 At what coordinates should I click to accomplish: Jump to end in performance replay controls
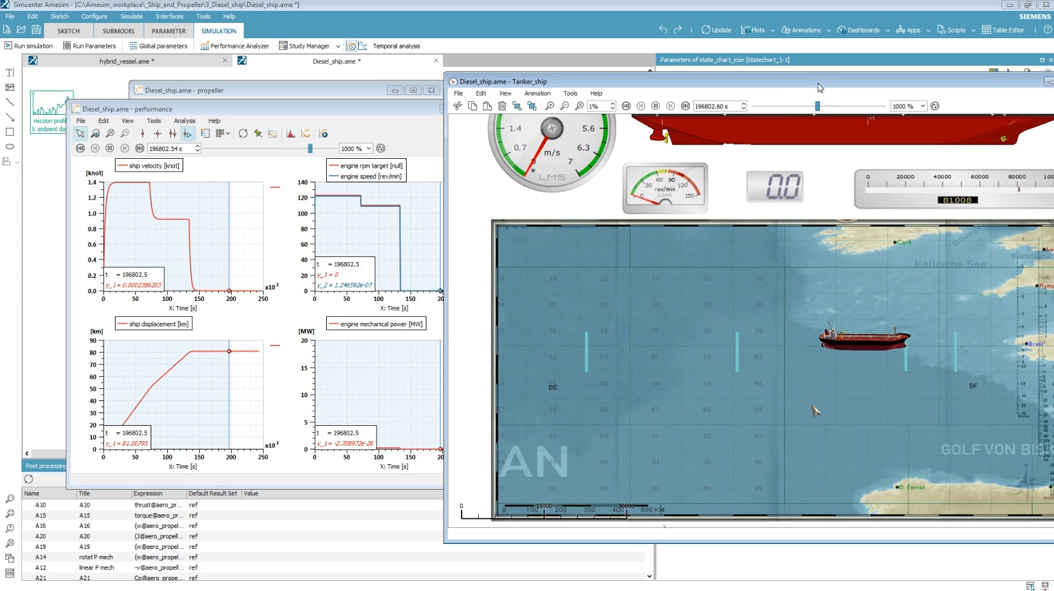[x=139, y=148]
